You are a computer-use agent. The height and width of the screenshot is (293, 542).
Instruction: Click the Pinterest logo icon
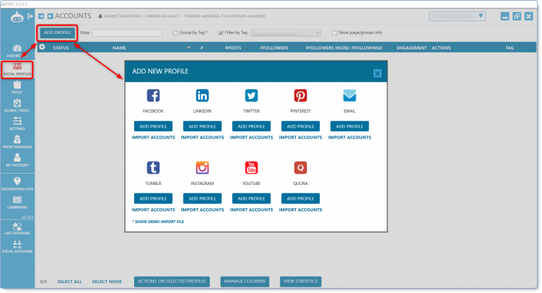point(300,96)
